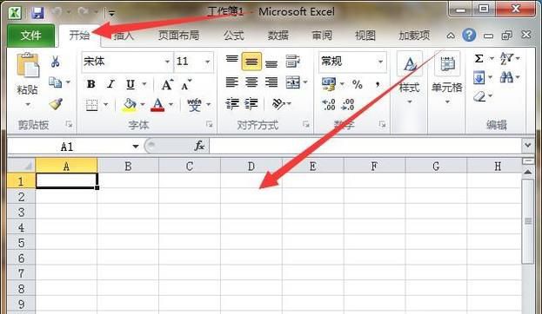542x314 pixels.
Task: Click the Fill down icon
Action: tap(478, 77)
